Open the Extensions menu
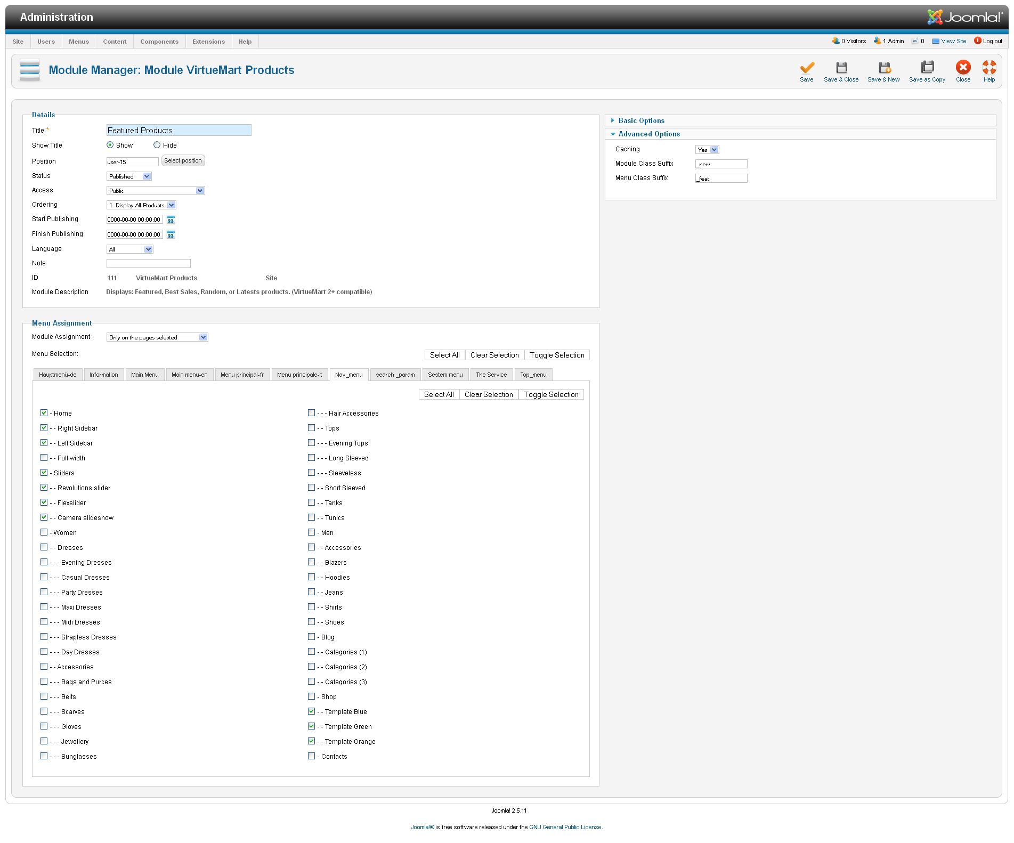1014x843 pixels. 208,42
